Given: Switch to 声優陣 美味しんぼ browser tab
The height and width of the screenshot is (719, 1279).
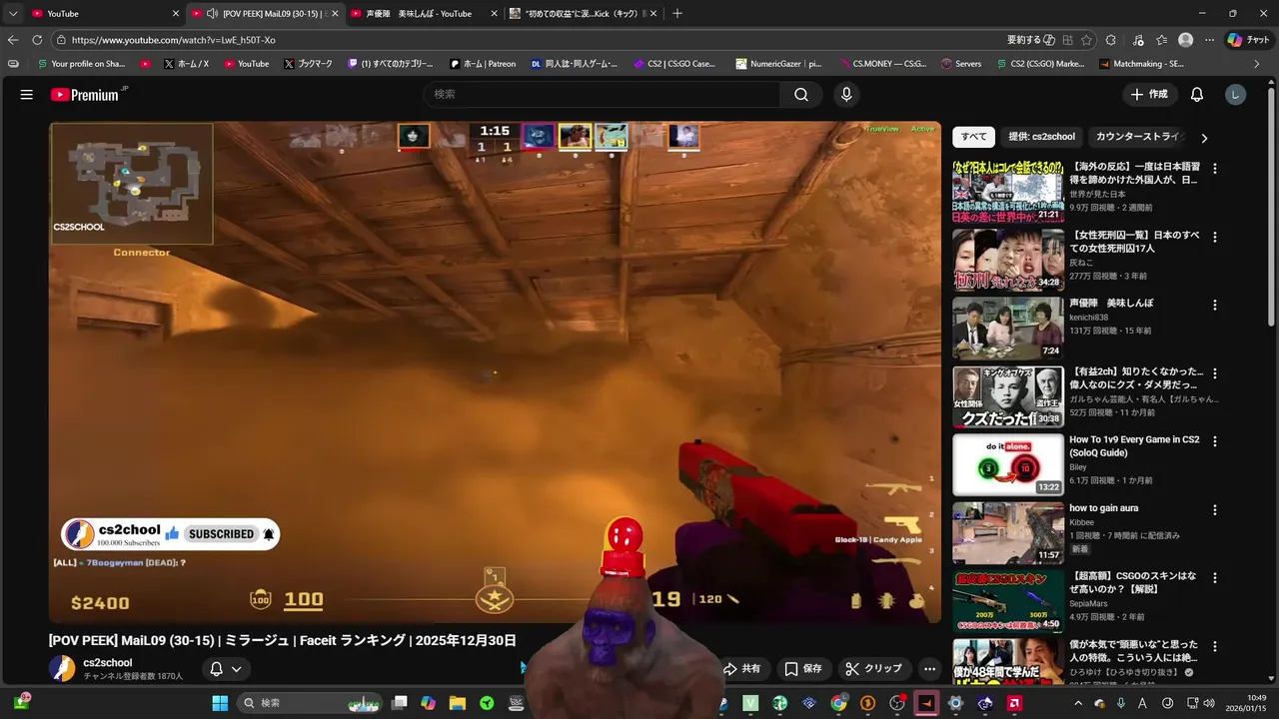Looking at the screenshot, I should (x=424, y=13).
